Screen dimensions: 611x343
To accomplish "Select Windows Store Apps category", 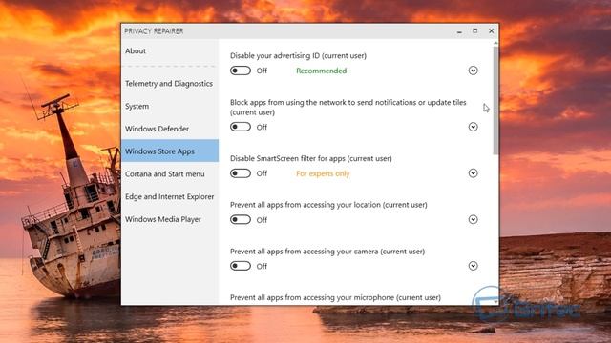I will tap(170, 151).
